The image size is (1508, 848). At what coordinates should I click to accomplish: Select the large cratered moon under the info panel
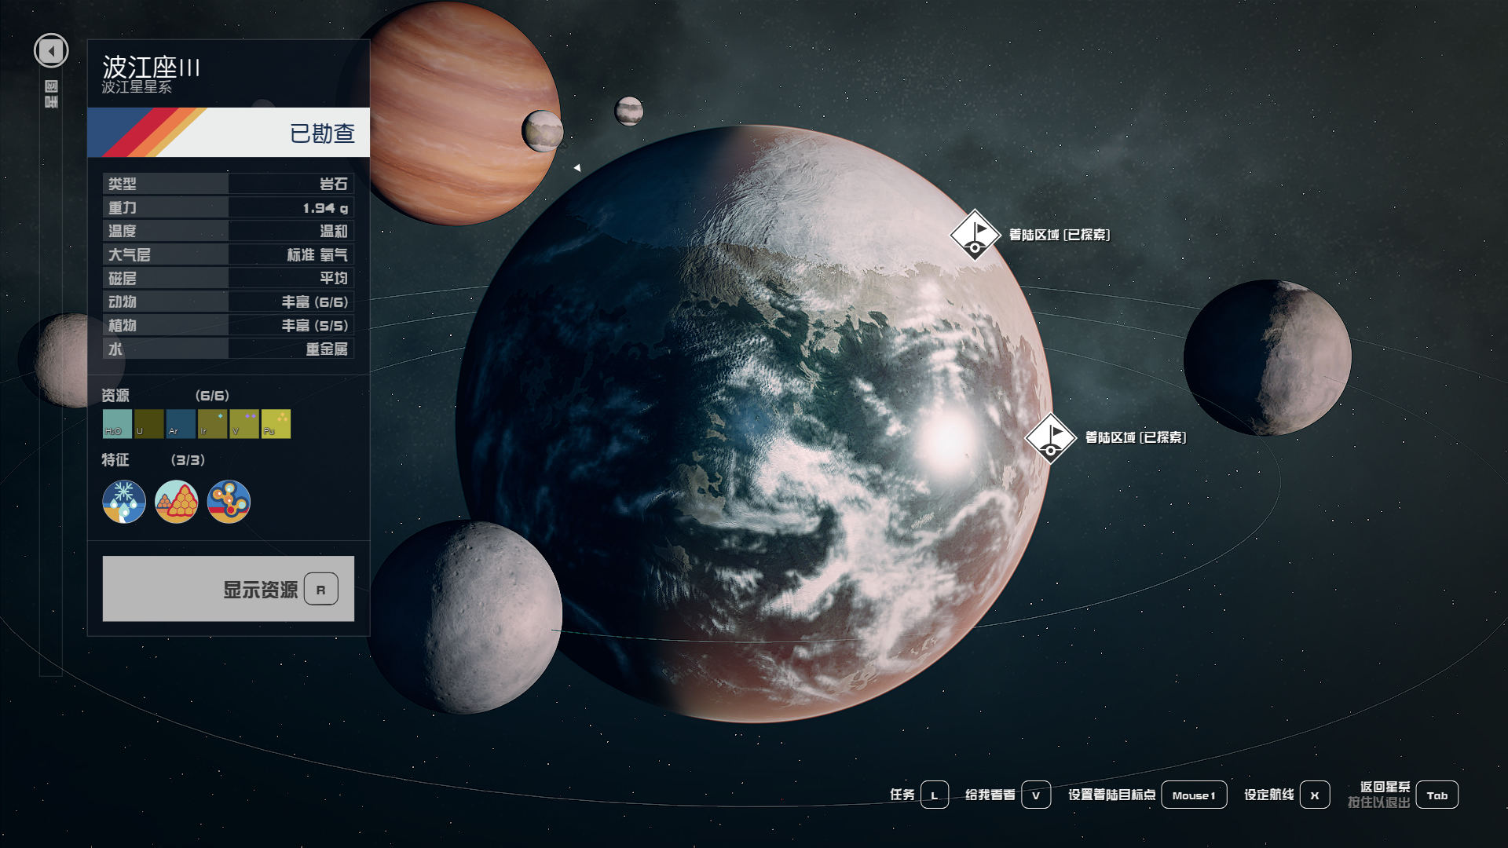[467, 618]
